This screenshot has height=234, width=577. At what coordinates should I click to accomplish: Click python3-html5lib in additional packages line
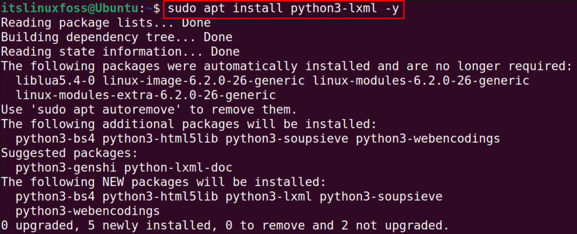click(x=160, y=139)
